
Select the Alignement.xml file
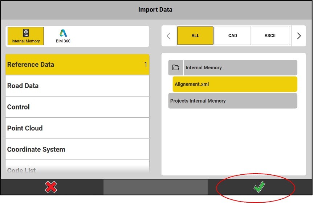coord(235,84)
